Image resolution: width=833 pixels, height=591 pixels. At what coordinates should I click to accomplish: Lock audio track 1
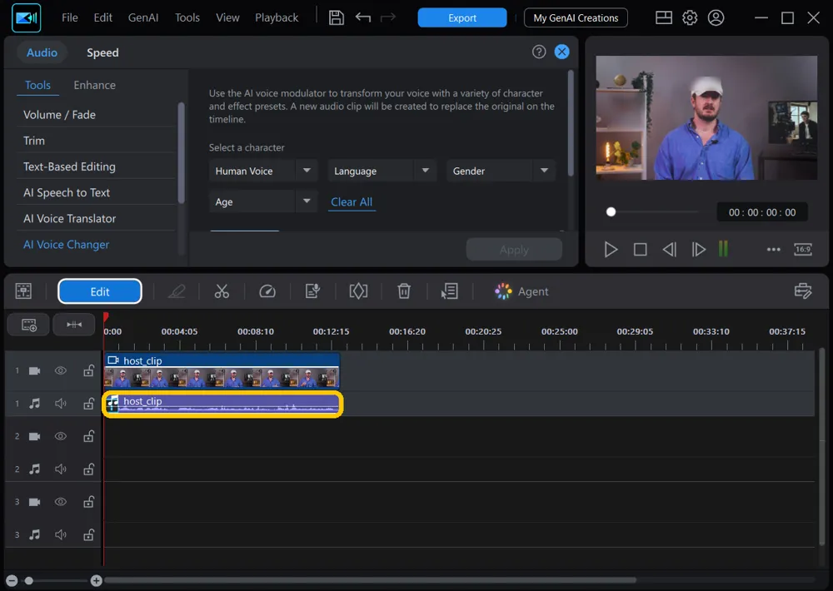(89, 404)
